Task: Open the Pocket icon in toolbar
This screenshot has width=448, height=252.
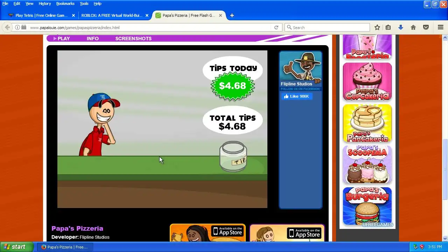Action: (x=426, y=27)
